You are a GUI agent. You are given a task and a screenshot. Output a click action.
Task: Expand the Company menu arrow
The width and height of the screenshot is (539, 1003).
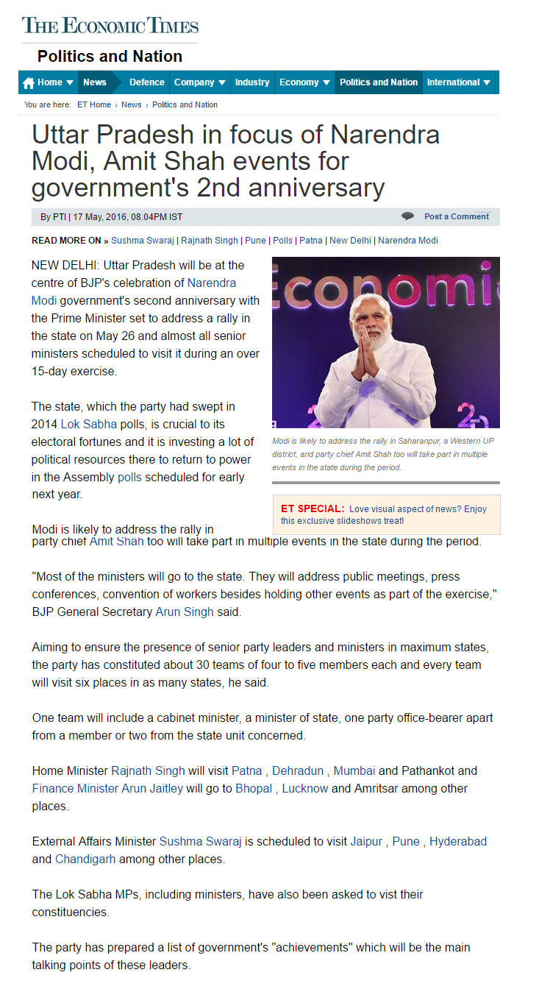[x=221, y=82]
